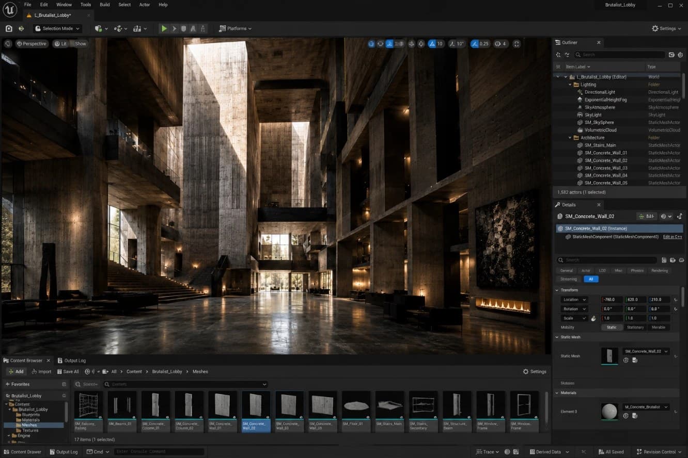Activate the rotate gizmo tool
The height and width of the screenshot is (458, 688).
point(389,44)
